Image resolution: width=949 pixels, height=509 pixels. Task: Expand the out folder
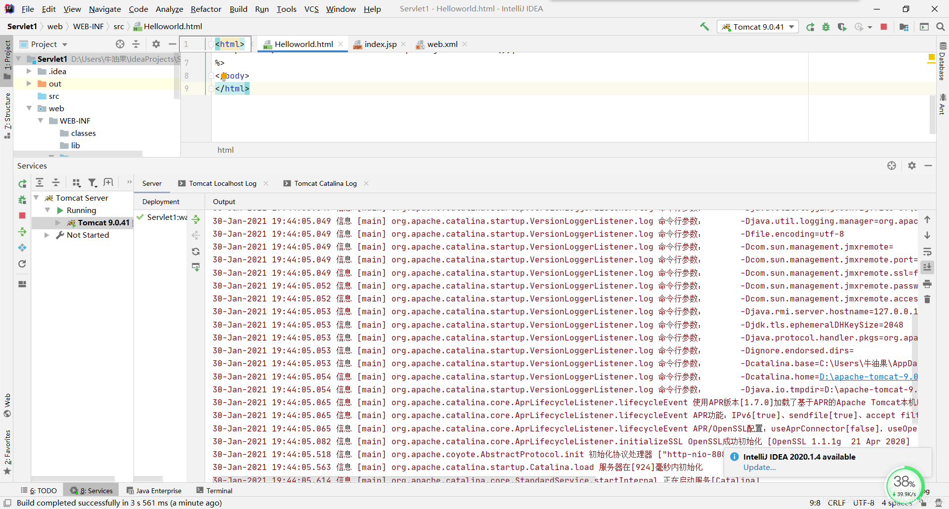tap(29, 84)
